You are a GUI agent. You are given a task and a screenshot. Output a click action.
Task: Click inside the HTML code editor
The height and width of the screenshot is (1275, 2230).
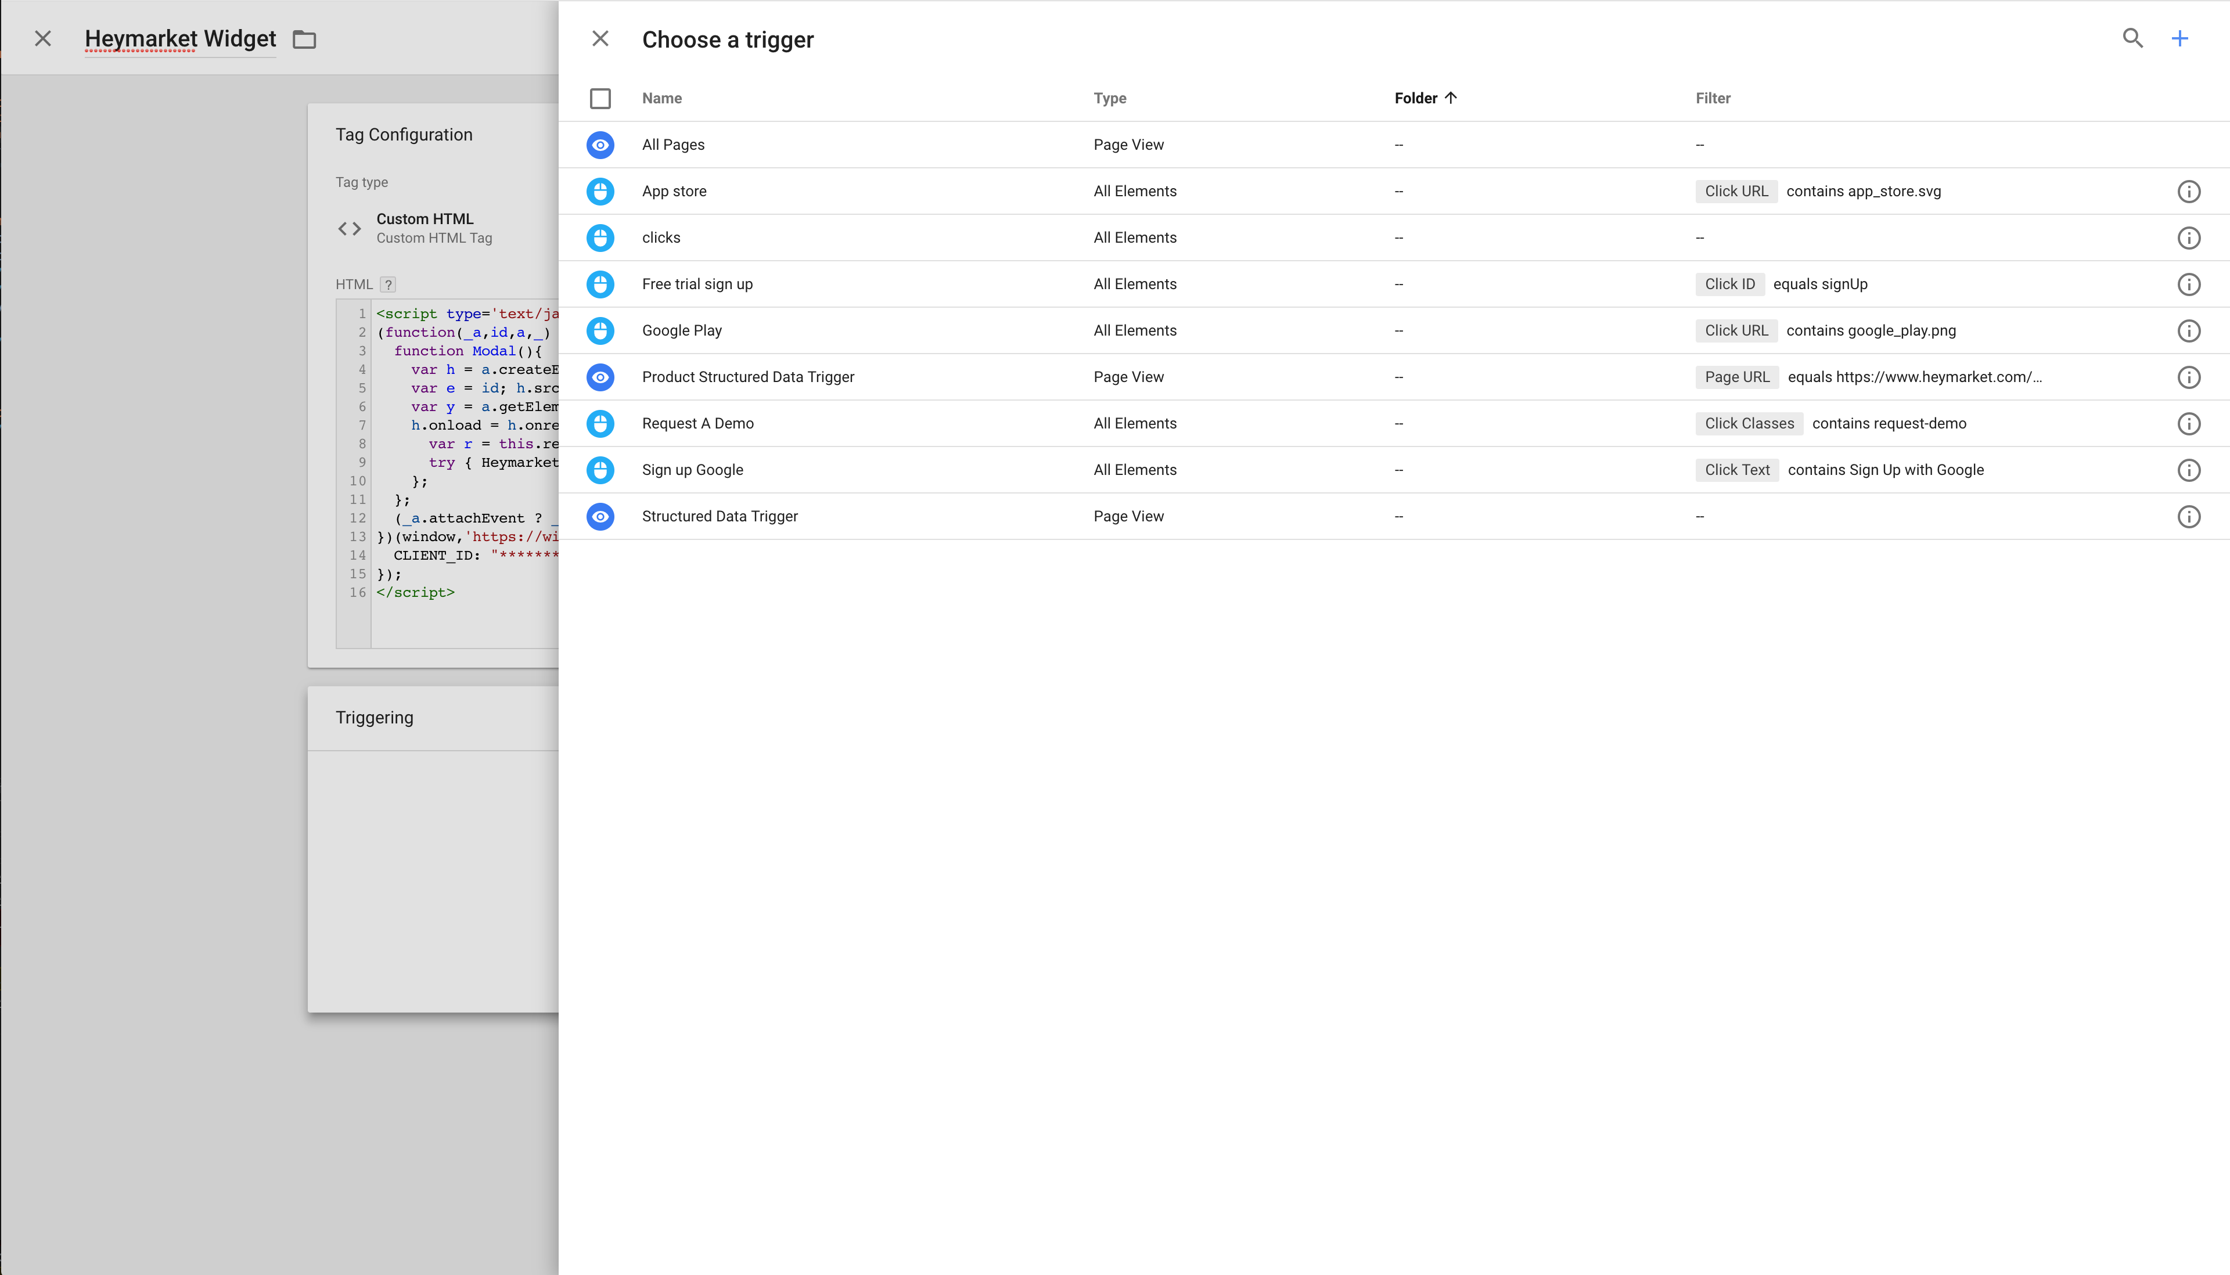click(464, 473)
